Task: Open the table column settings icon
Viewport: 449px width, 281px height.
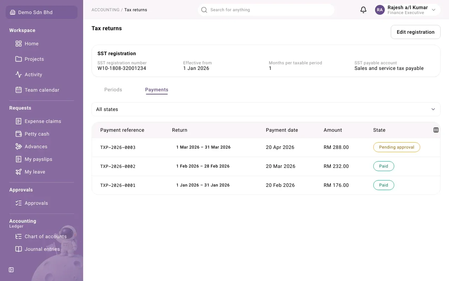Action: coord(436,130)
